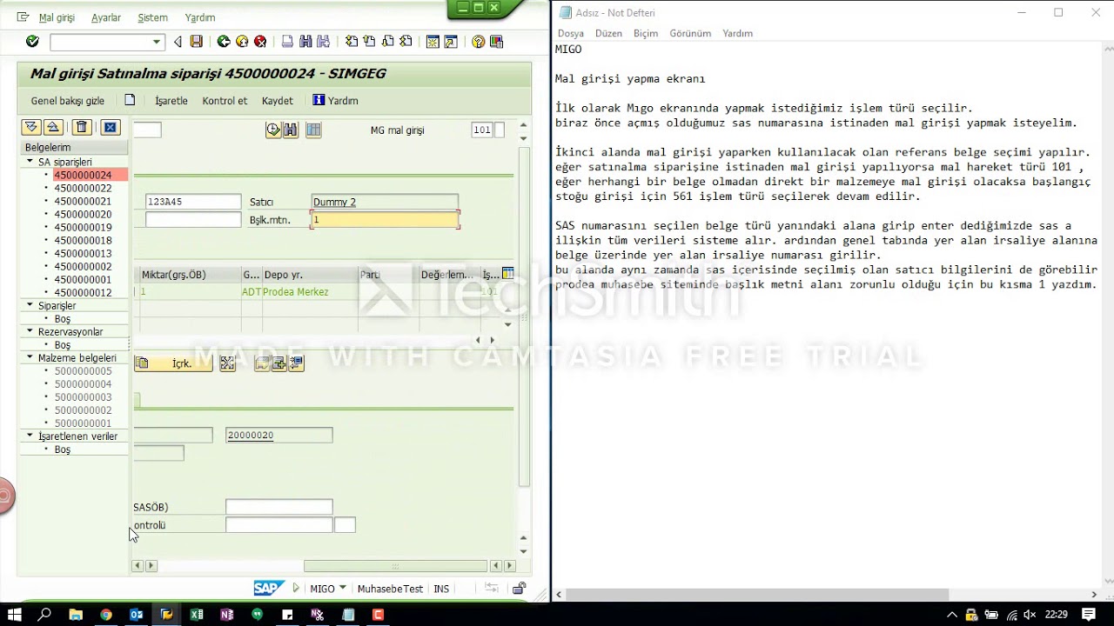Collapse the SA siparişleri tree node

coord(30,162)
